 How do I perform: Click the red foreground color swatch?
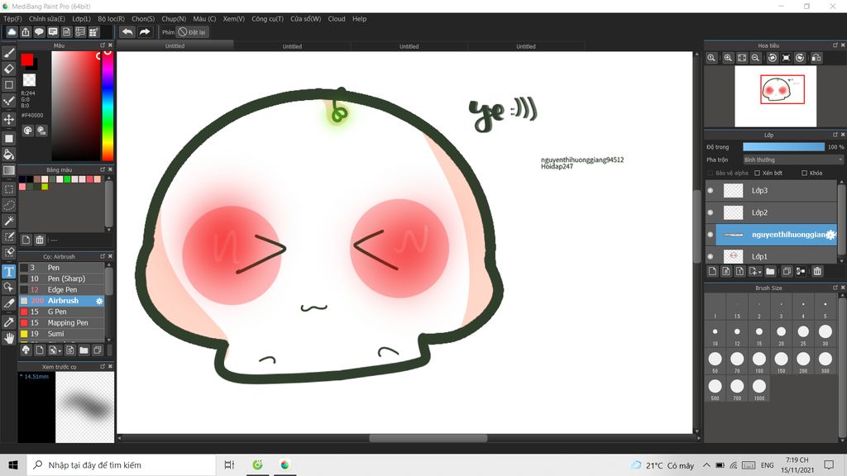point(27,59)
